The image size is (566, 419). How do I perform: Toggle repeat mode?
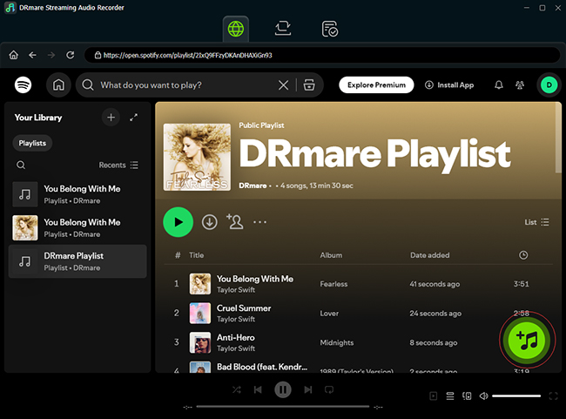(x=328, y=390)
